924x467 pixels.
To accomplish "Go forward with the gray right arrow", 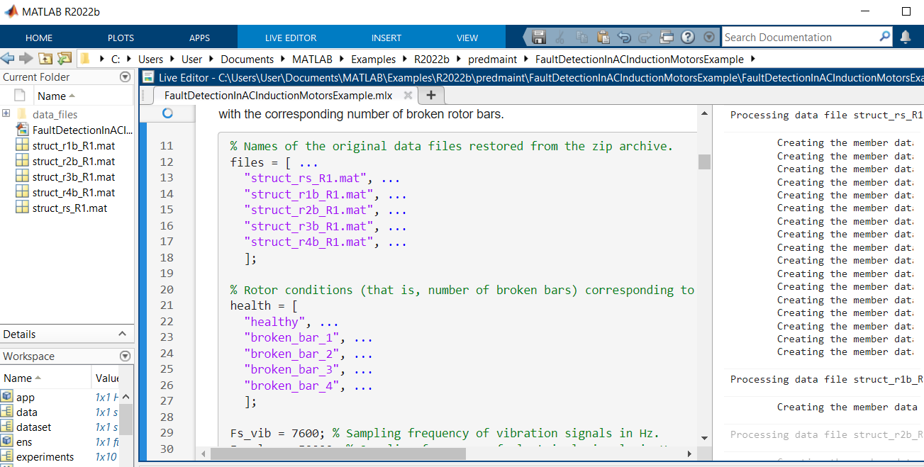I will pos(26,59).
